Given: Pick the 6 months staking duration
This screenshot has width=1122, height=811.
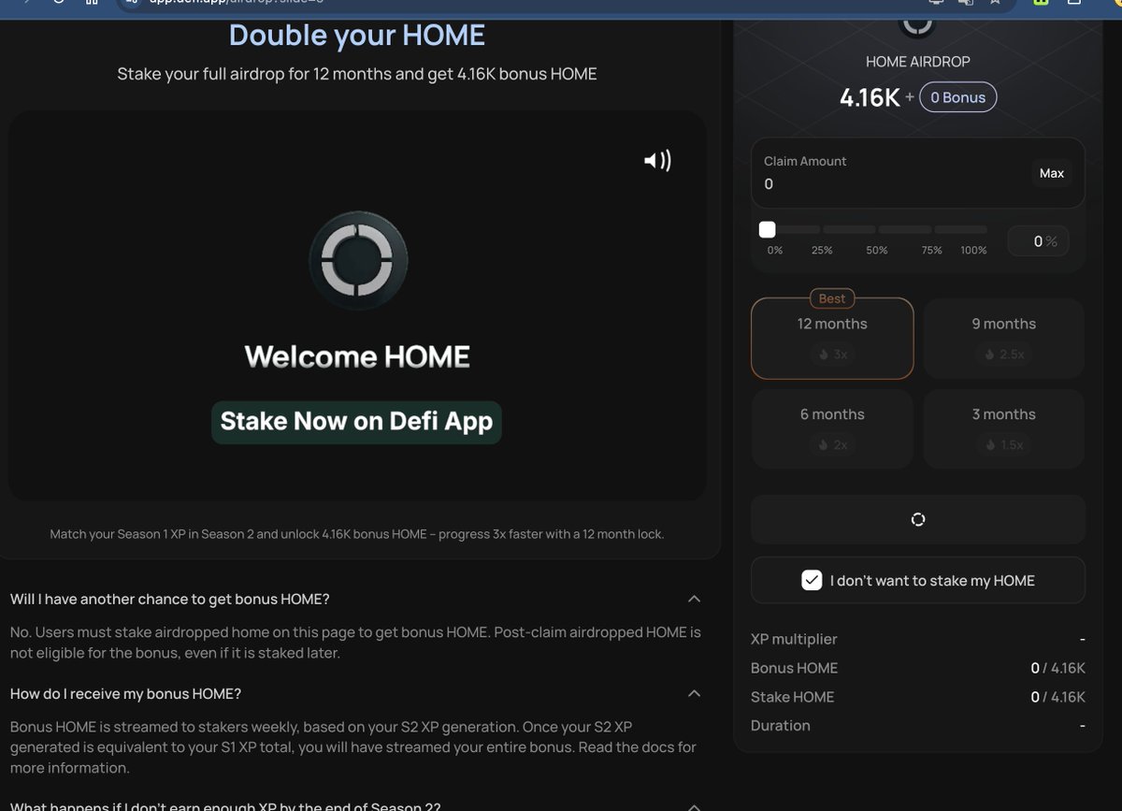Looking at the screenshot, I should 832,428.
